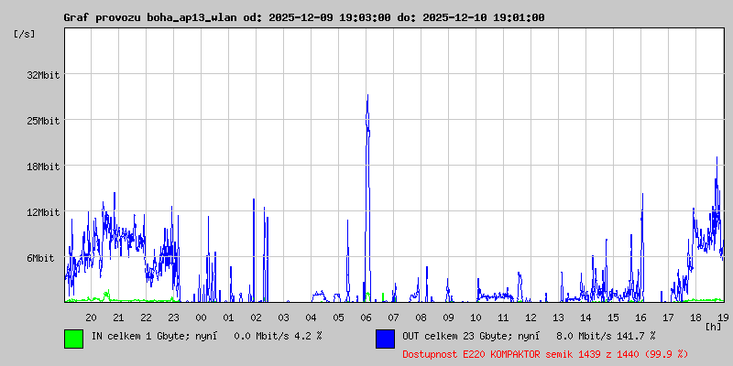Click the '10' hour tick label
733x366 pixels.
coord(476,318)
